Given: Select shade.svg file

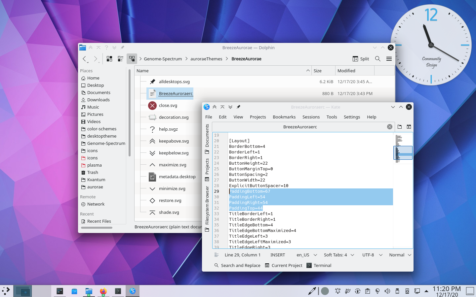Looking at the screenshot, I should pos(169,212).
